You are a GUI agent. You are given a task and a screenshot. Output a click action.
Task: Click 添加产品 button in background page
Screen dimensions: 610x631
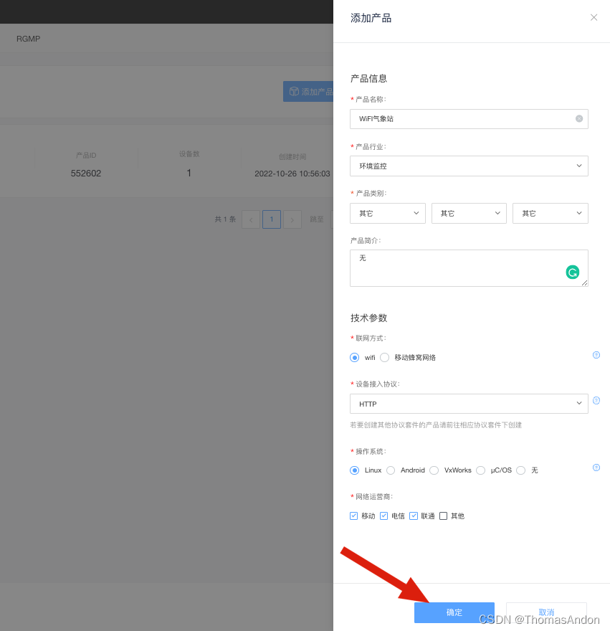click(308, 91)
